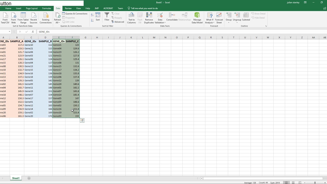The width and height of the screenshot is (327, 184).
Task: Remove Duplicates from the selected data
Action: click(149, 18)
